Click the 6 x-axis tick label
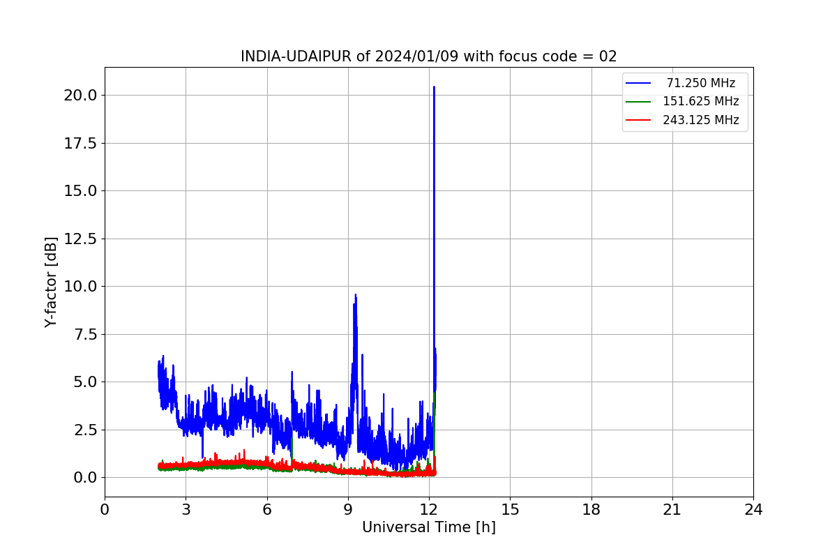This screenshot has width=837, height=558. point(267,510)
